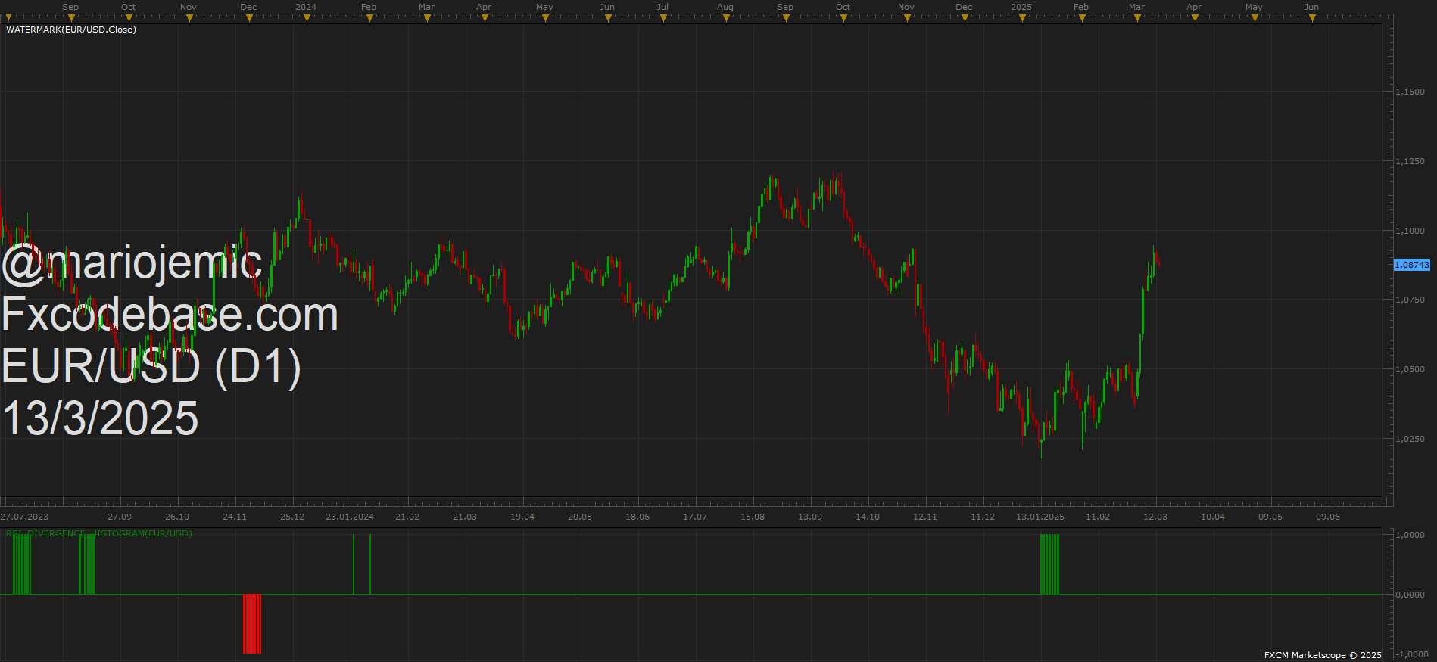
Task: Click the 1,0500 price level label
Action: (x=1410, y=369)
